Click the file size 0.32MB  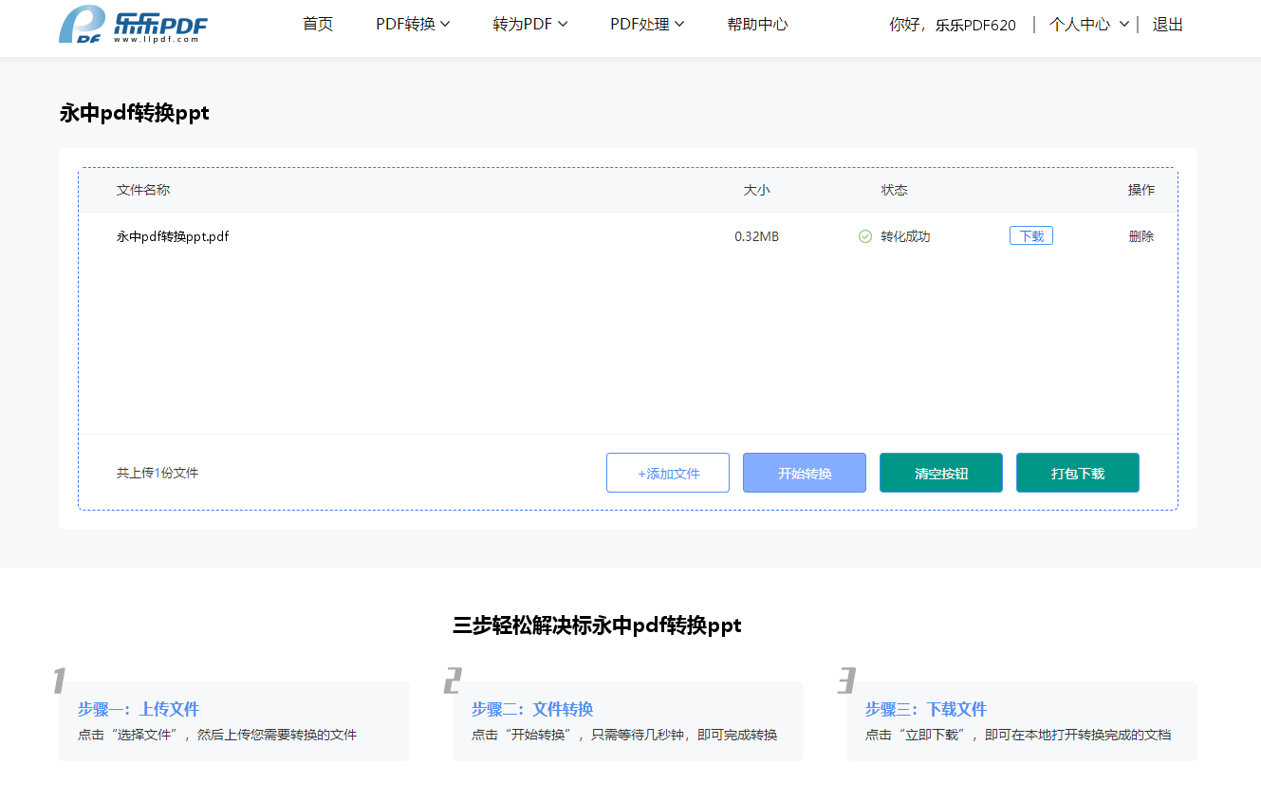click(x=756, y=236)
